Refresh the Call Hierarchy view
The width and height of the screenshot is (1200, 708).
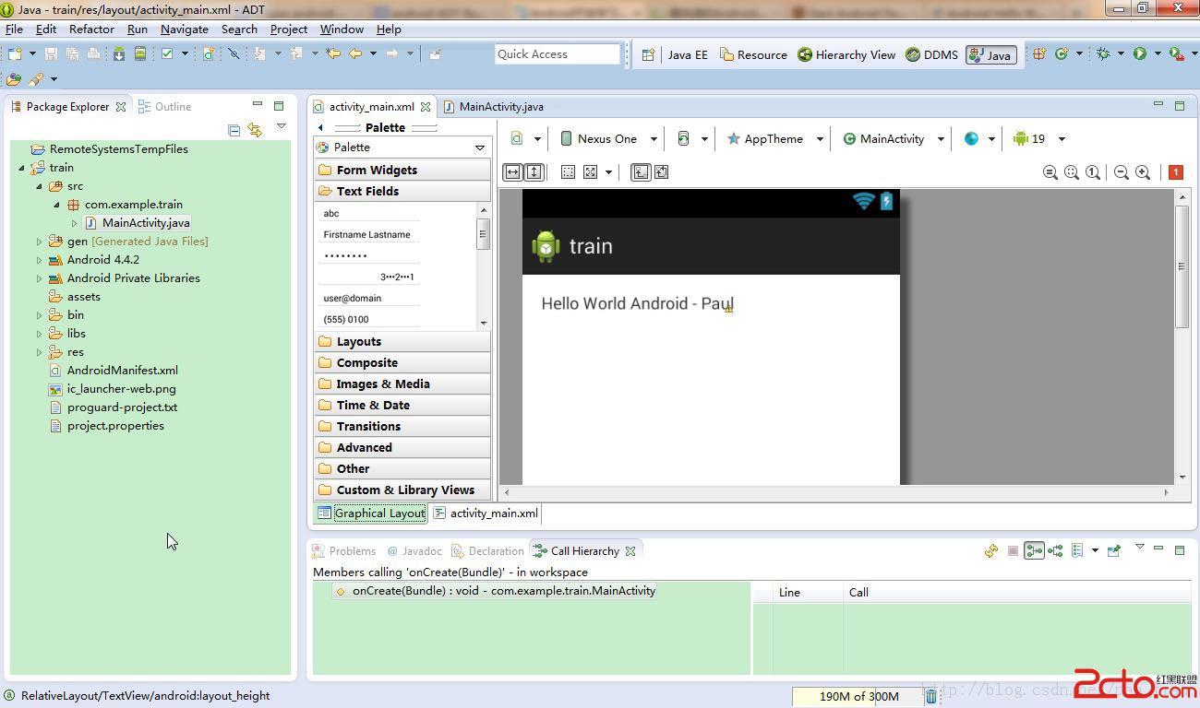tap(991, 551)
